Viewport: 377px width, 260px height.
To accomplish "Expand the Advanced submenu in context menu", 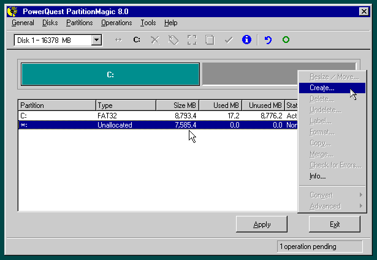I will [x=331, y=206].
